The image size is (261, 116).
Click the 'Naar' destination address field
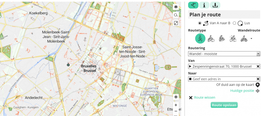tap(222, 79)
